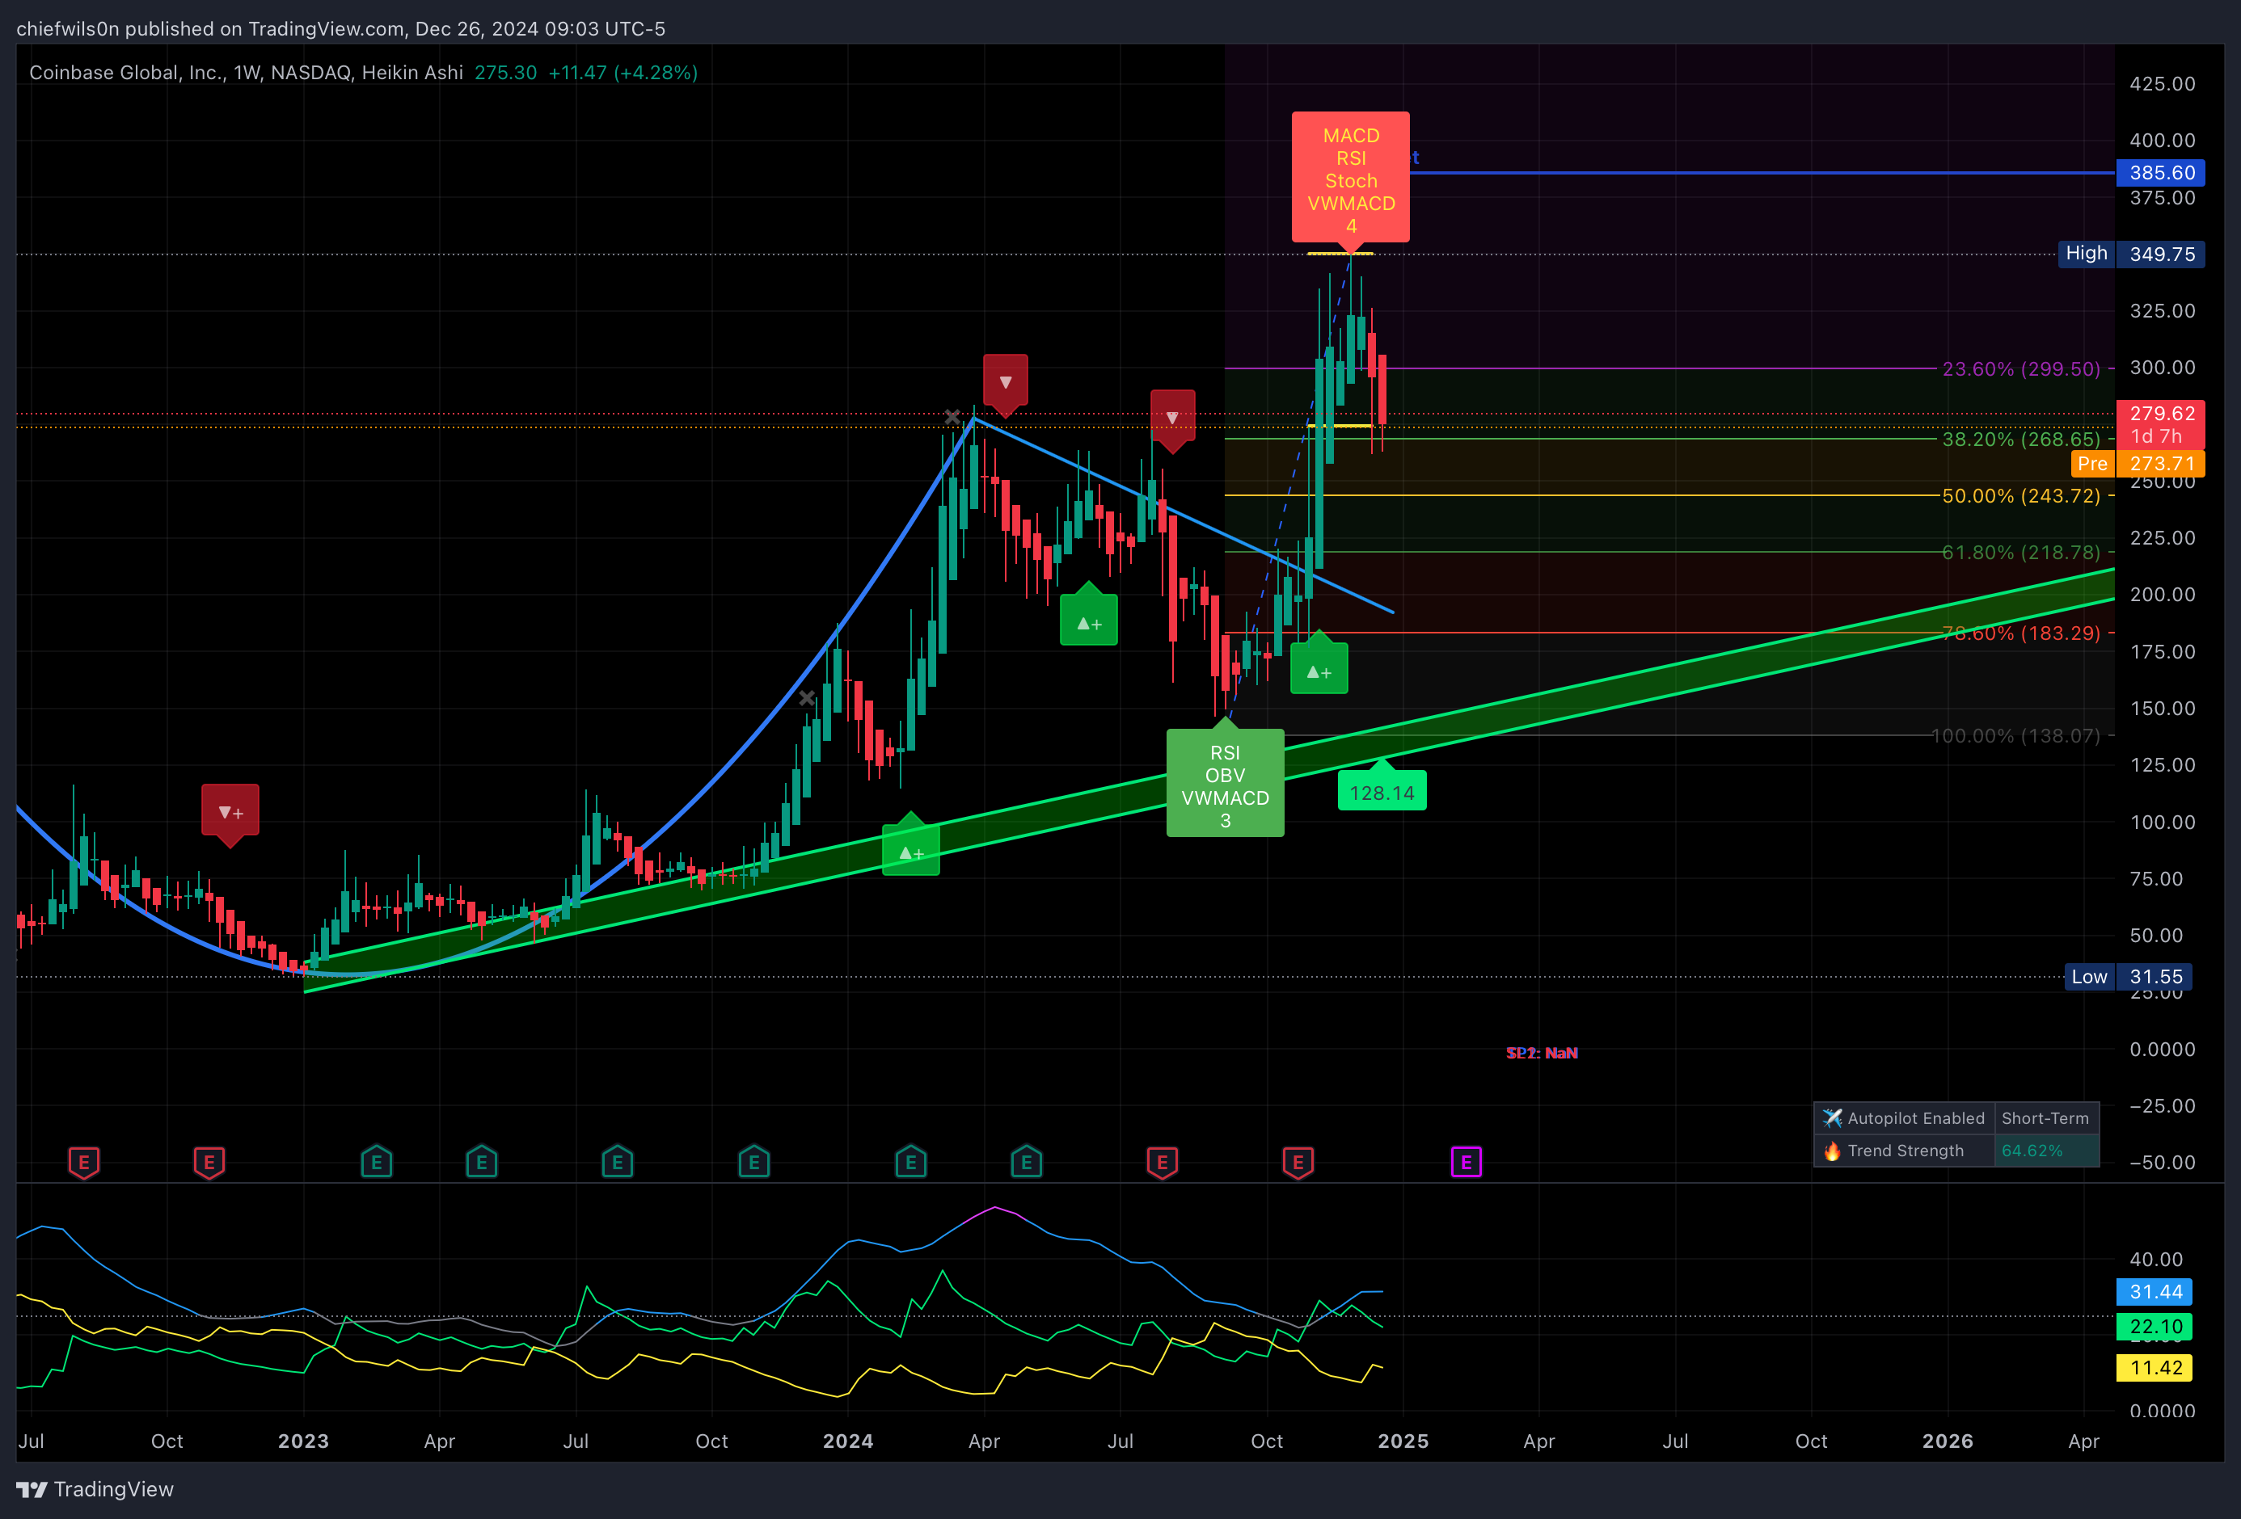
Task: Click the green E earnings marker just after 2024
Action: pos(910,1163)
